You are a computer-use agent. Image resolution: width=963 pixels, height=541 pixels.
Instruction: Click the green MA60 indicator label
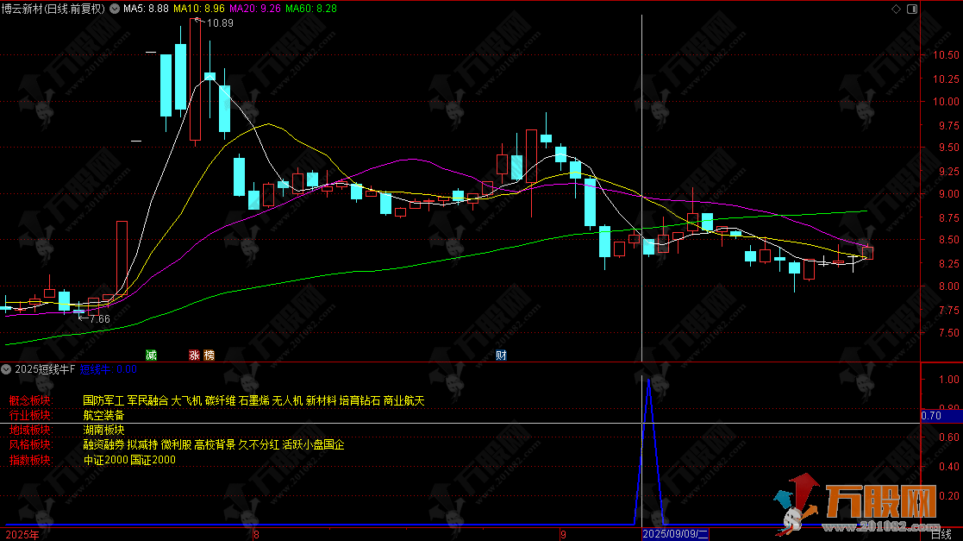coord(311,9)
